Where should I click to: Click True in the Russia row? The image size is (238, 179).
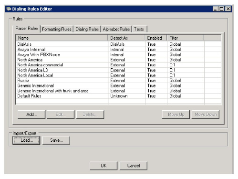(151, 80)
